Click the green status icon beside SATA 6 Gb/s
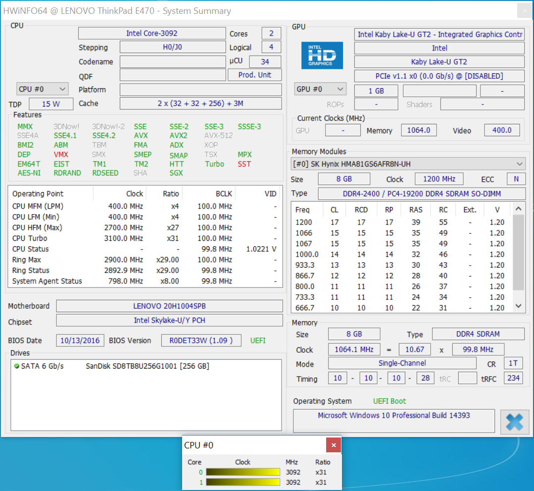Image resolution: width=534 pixels, height=491 pixels. tap(16, 366)
